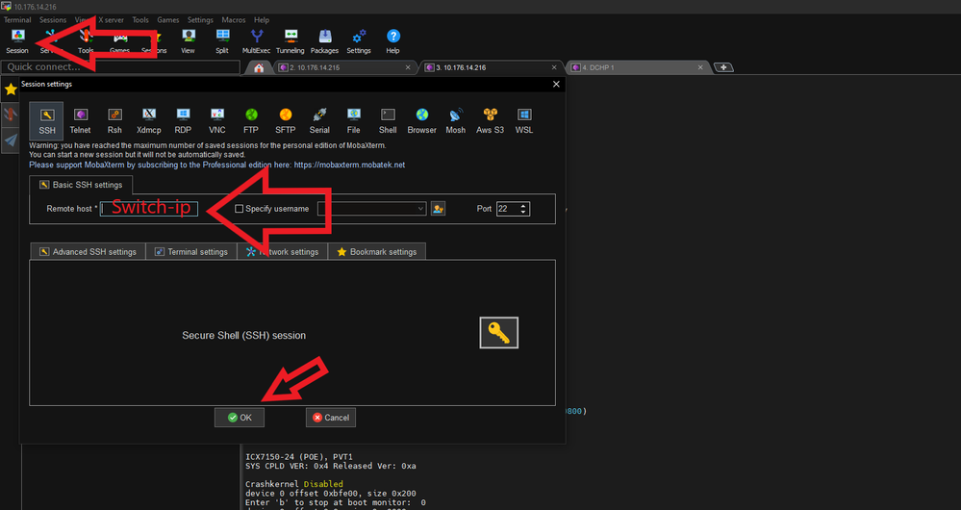The width and height of the screenshot is (961, 510).
Task: Open the Advanced SSH settings tab
Action: (87, 252)
